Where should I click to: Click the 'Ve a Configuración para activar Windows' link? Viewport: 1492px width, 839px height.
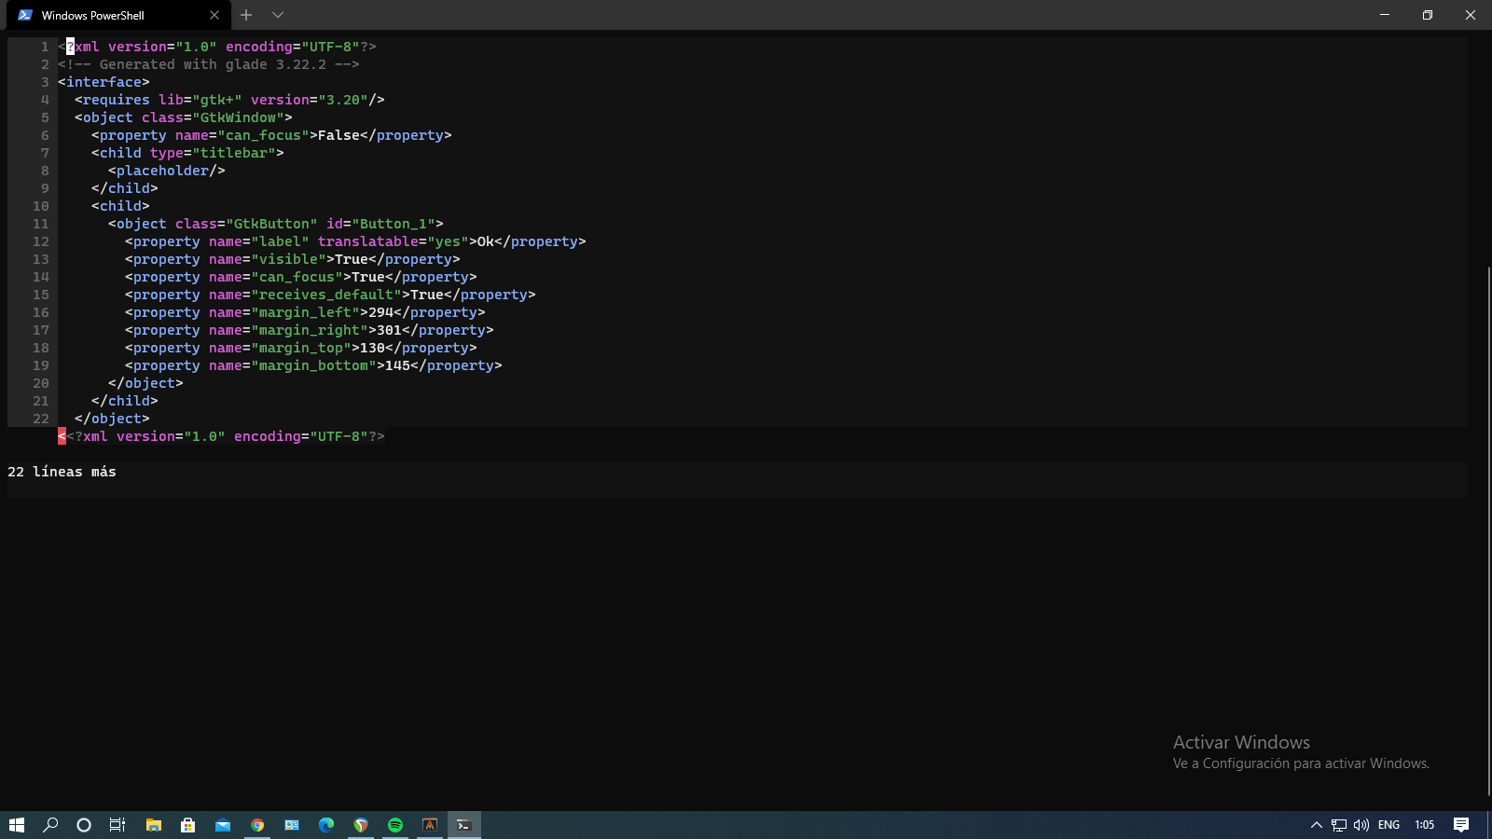pos(1301,763)
